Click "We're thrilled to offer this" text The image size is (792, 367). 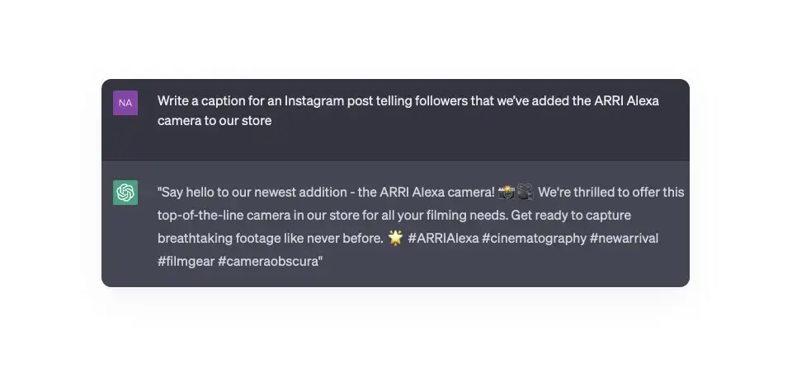pos(610,193)
